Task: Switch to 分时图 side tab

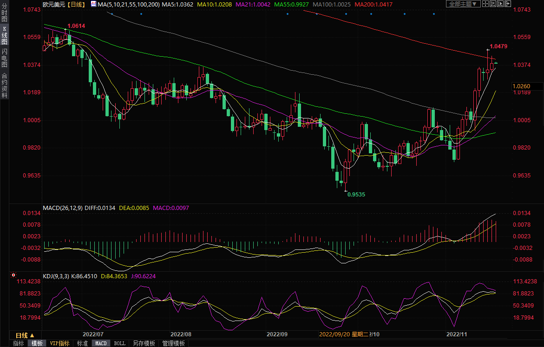Action: click(4, 13)
